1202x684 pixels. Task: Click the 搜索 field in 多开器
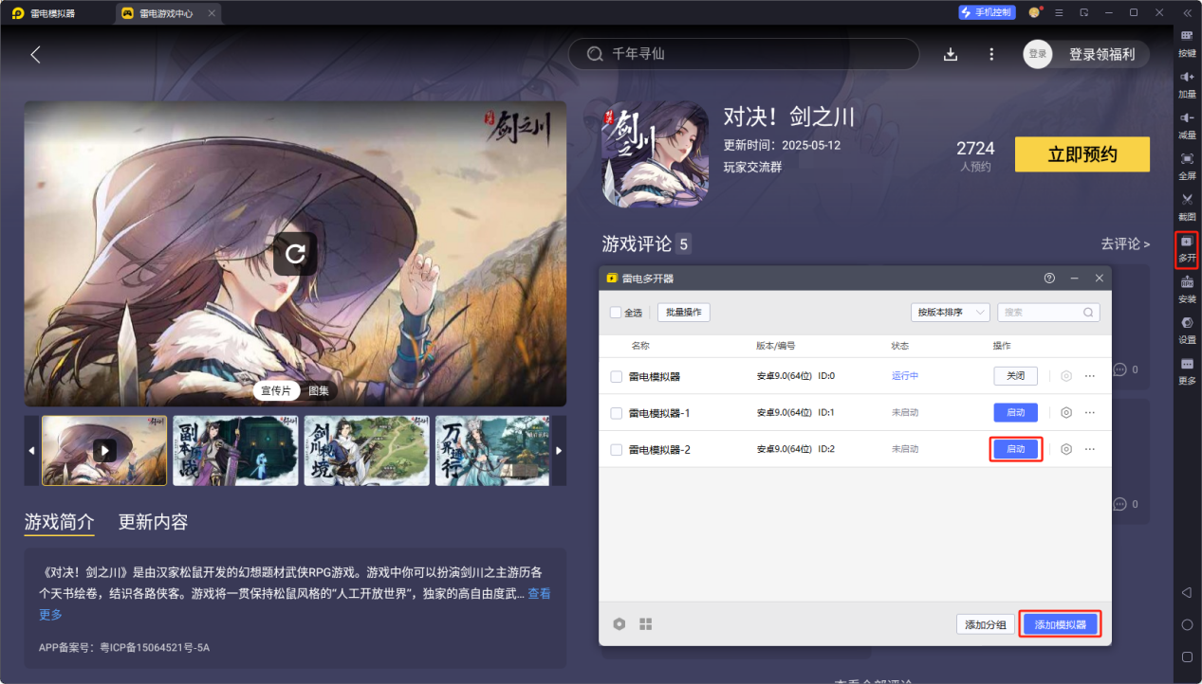coord(1048,312)
